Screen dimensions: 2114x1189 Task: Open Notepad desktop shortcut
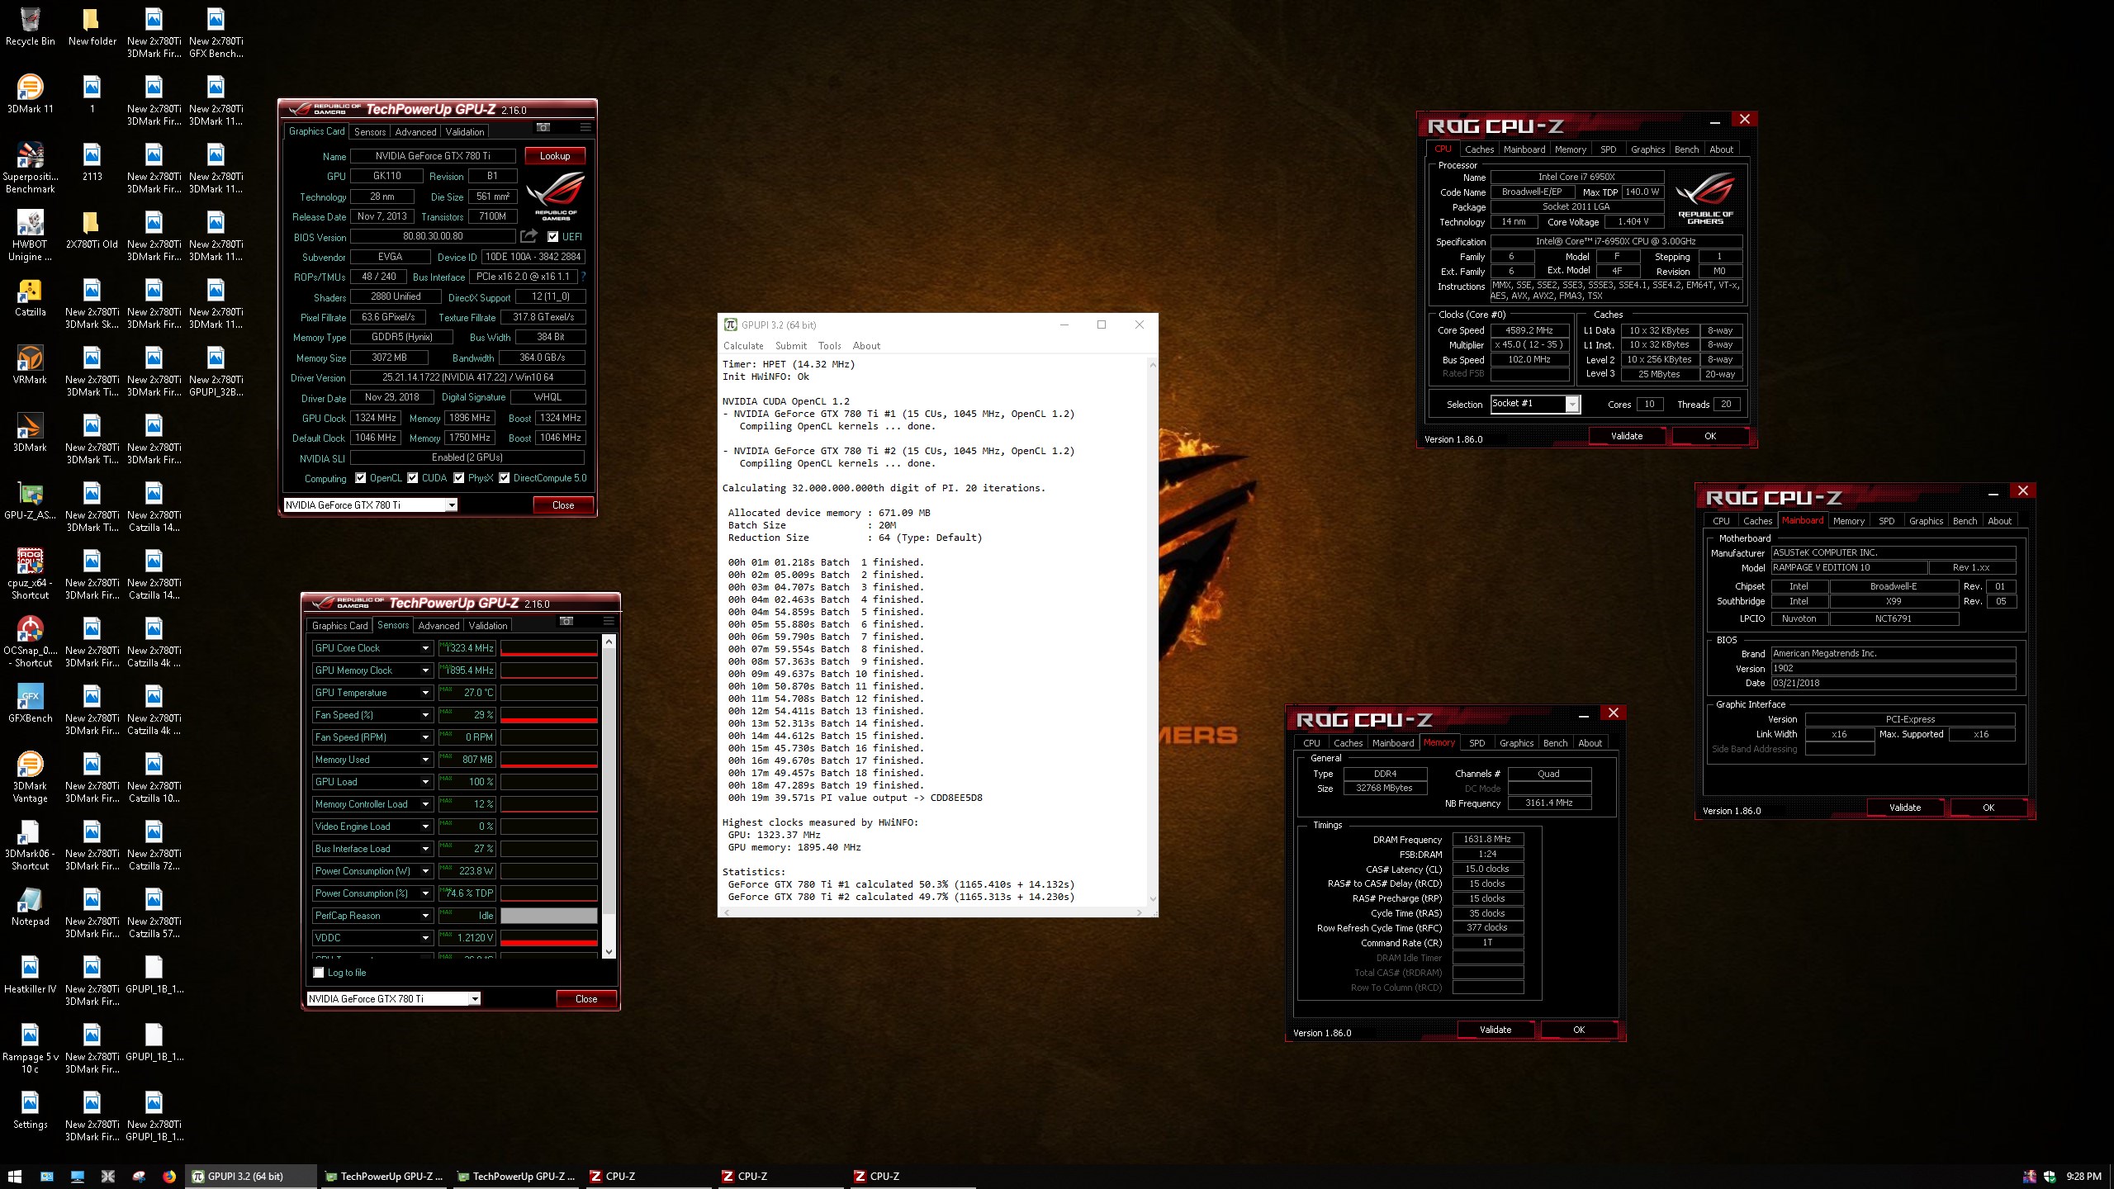[x=31, y=907]
